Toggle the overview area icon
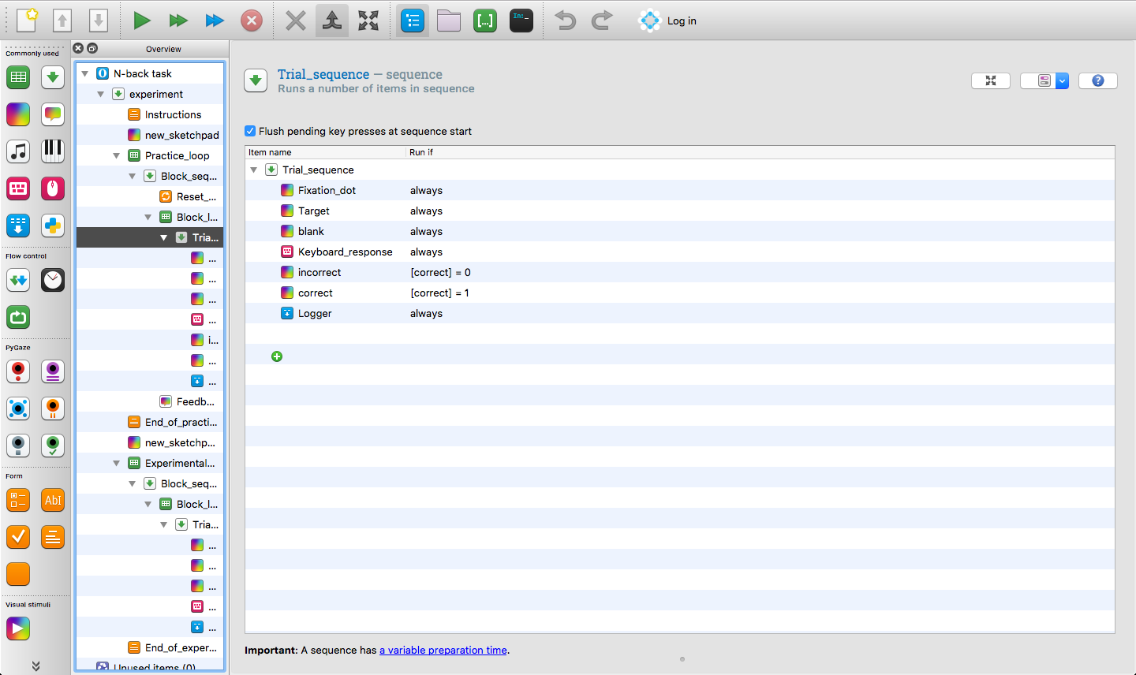Image resolution: width=1136 pixels, height=675 pixels. click(x=413, y=21)
